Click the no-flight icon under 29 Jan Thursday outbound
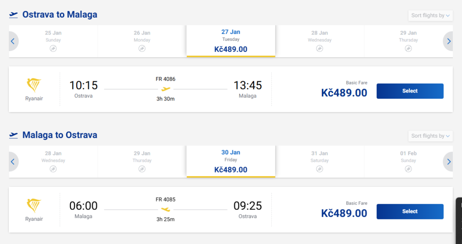The width and height of the screenshot is (462, 244). pyautogui.click(x=408, y=48)
